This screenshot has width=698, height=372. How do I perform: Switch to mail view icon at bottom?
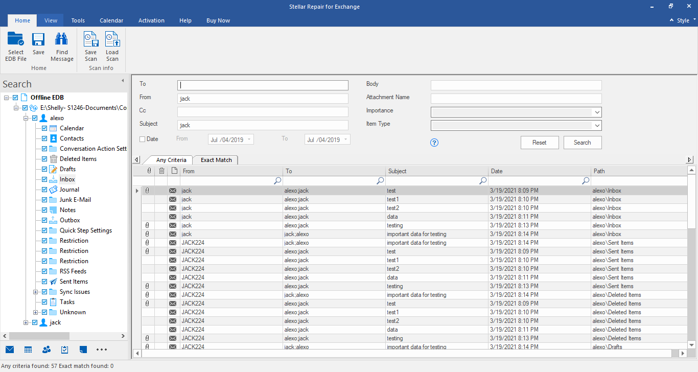[x=10, y=350]
